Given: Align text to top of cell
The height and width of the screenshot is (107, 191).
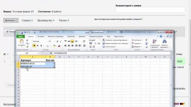Looking at the screenshot, I should [66, 41].
